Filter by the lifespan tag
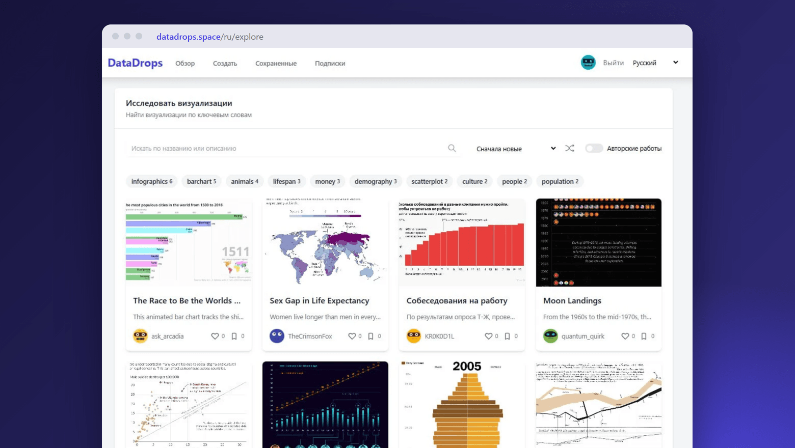Image resolution: width=795 pixels, height=448 pixels. pyautogui.click(x=286, y=181)
